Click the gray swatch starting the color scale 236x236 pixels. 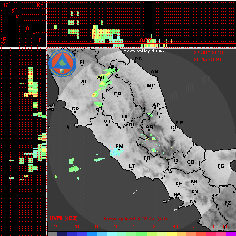point(52,234)
